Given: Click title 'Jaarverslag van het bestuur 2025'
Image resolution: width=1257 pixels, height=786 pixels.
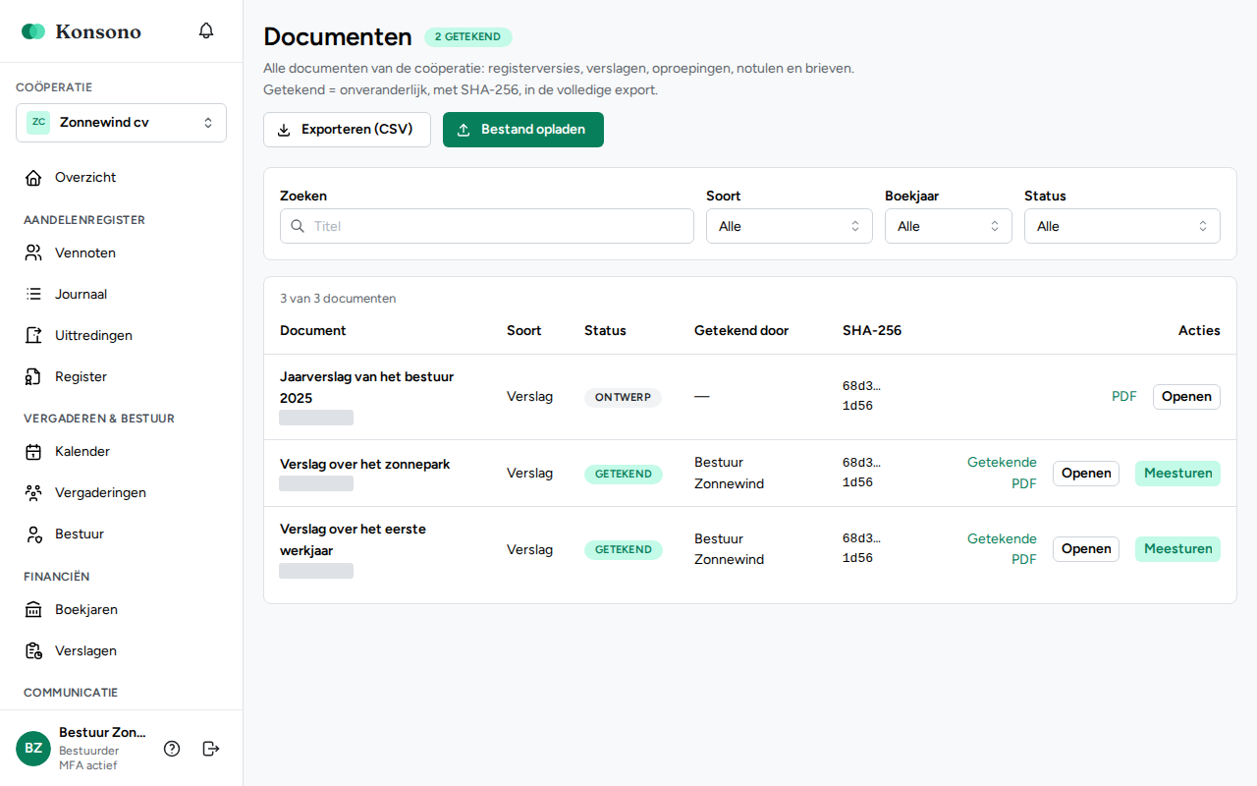Looking at the screenshot, I should 366,387.
